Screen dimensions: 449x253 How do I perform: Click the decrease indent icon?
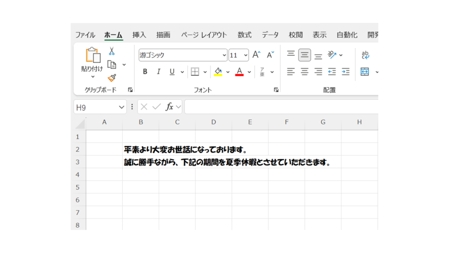coord(332,72)
